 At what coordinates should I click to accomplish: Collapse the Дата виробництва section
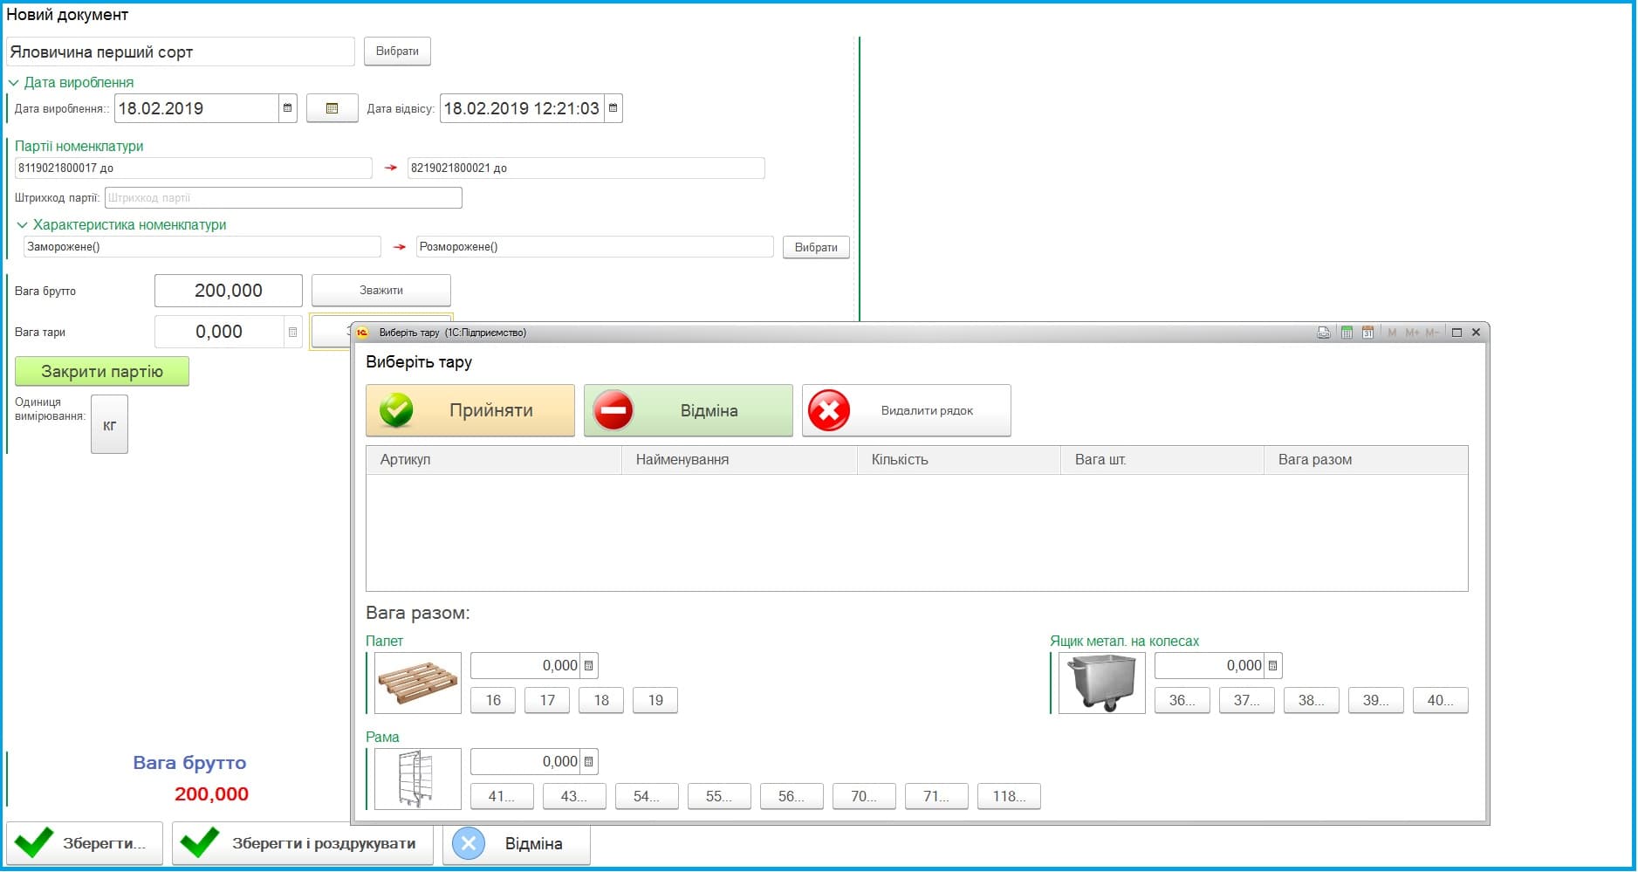click(13, 83)
